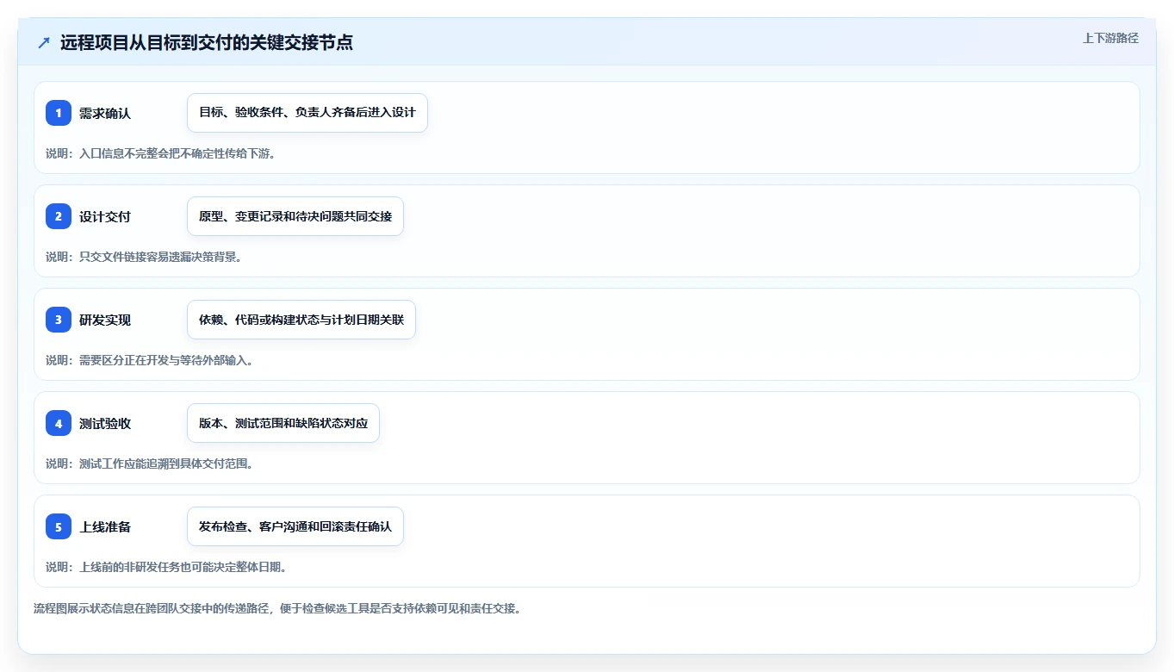Click the 目标、验收条件、负责人齐备后进入设计 box
The image size is (1174, 672).
(x=307, y=113)
